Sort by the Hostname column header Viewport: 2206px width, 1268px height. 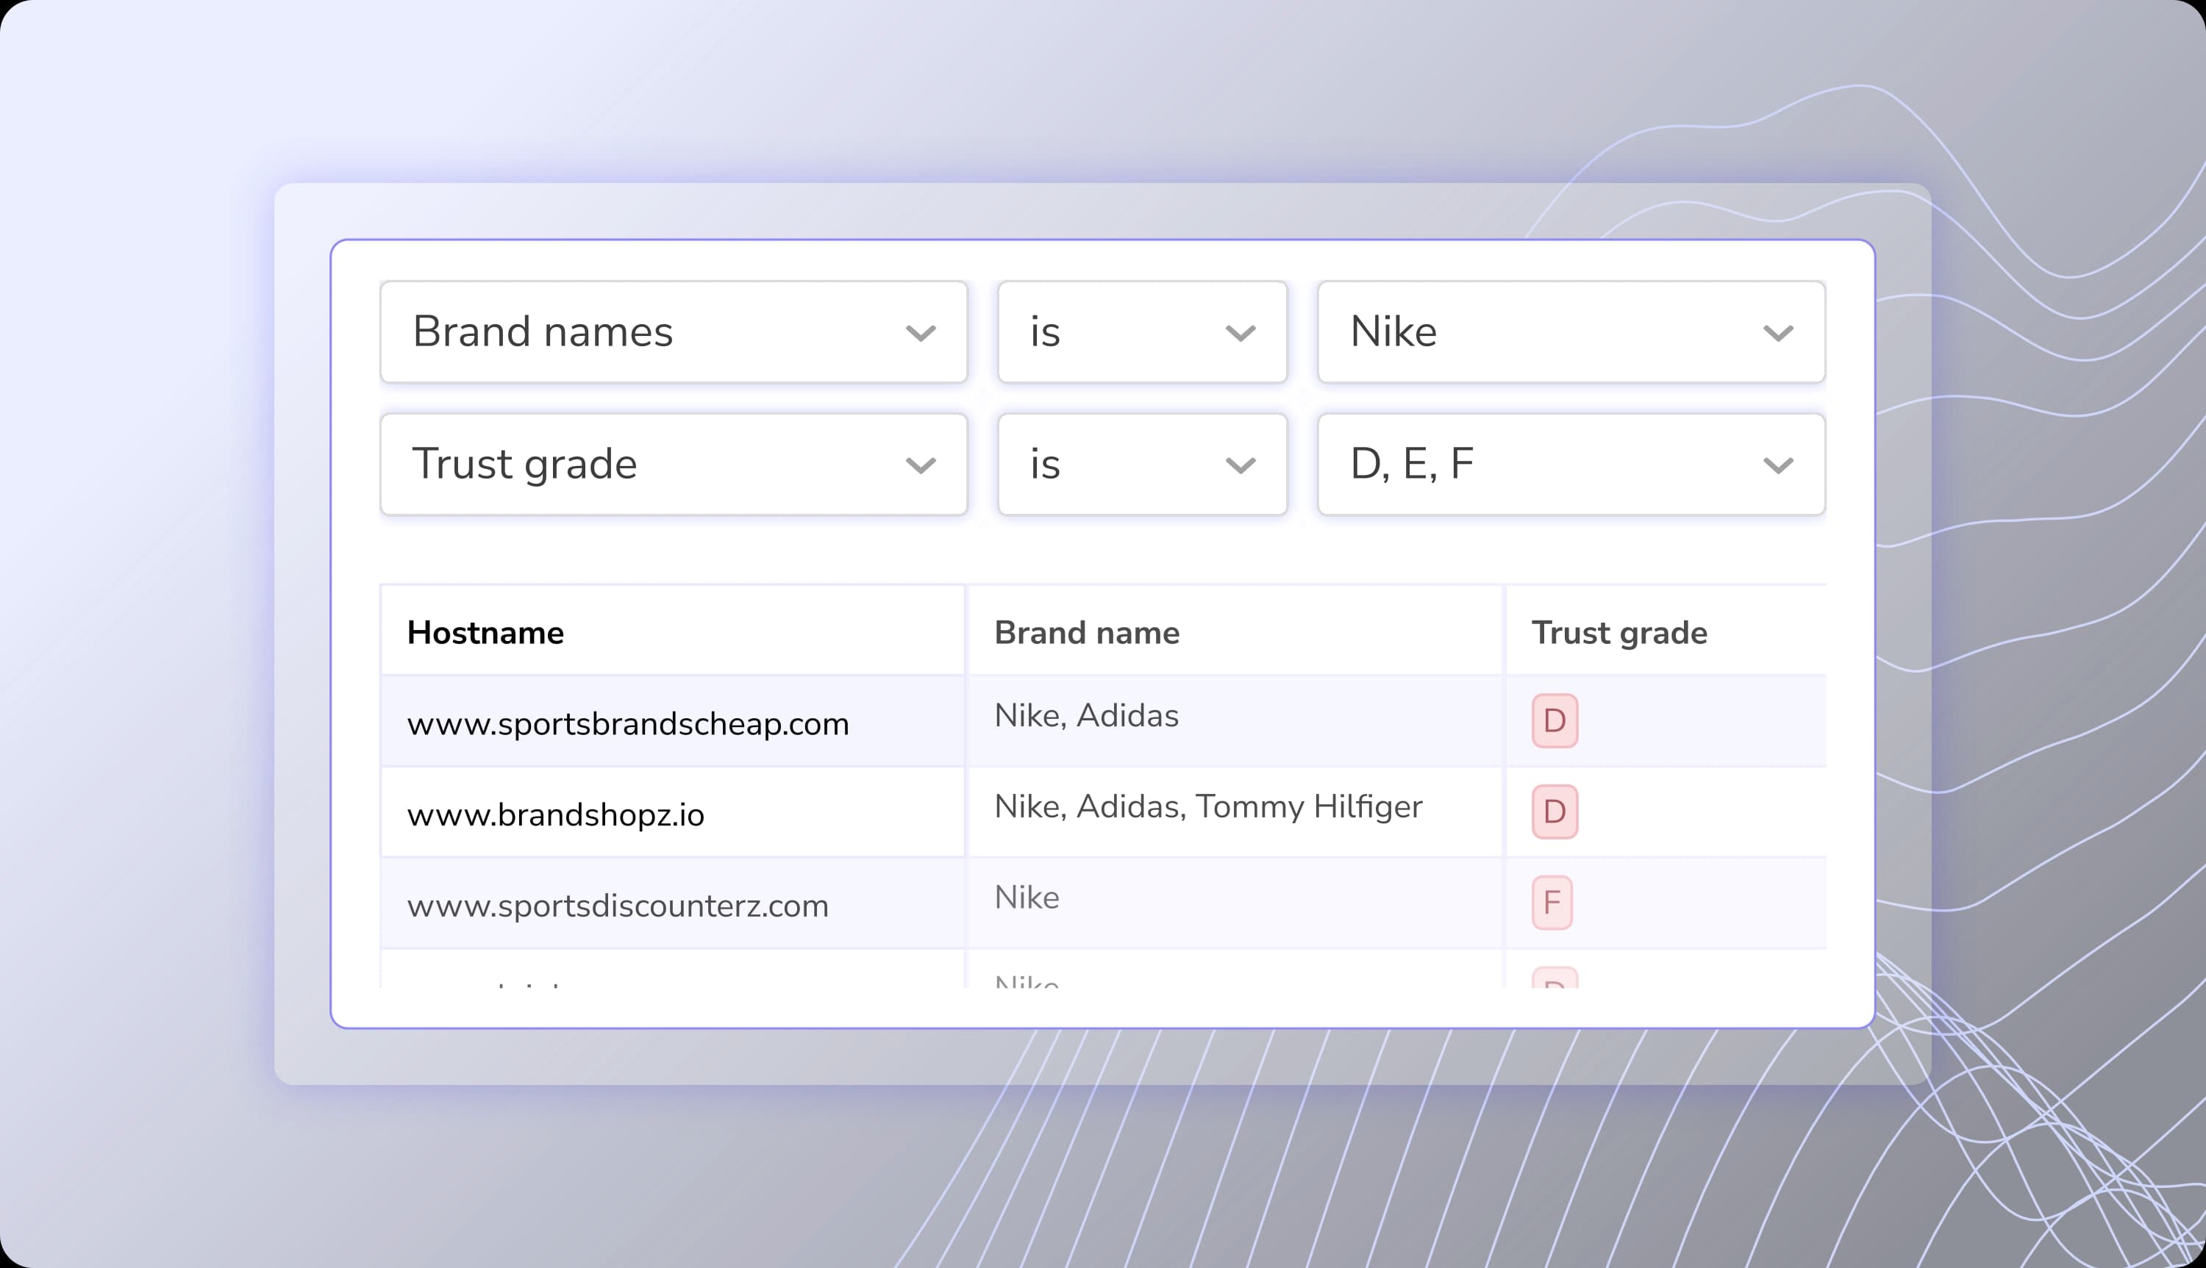pyautogui.click(x=485, y=632)
